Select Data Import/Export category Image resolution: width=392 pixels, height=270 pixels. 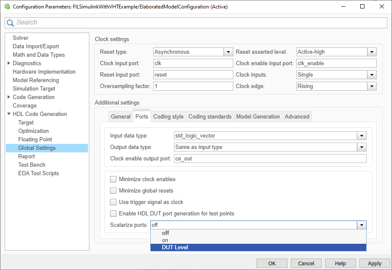(x=36, y=46)
